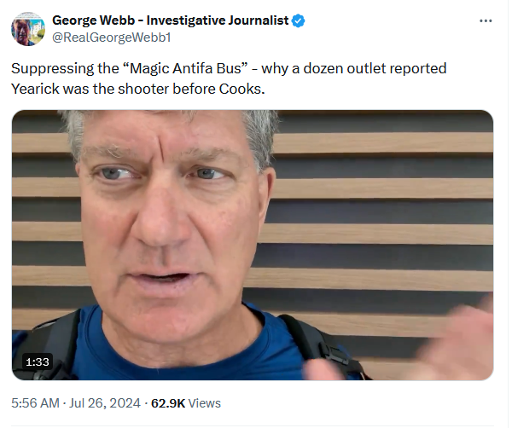Play the video in the tweet
The image size is (512, 428).
[x=253, y=246]
